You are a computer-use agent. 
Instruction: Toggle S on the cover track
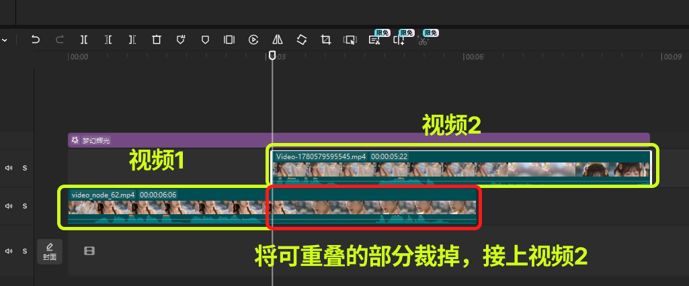click(25, 251)
